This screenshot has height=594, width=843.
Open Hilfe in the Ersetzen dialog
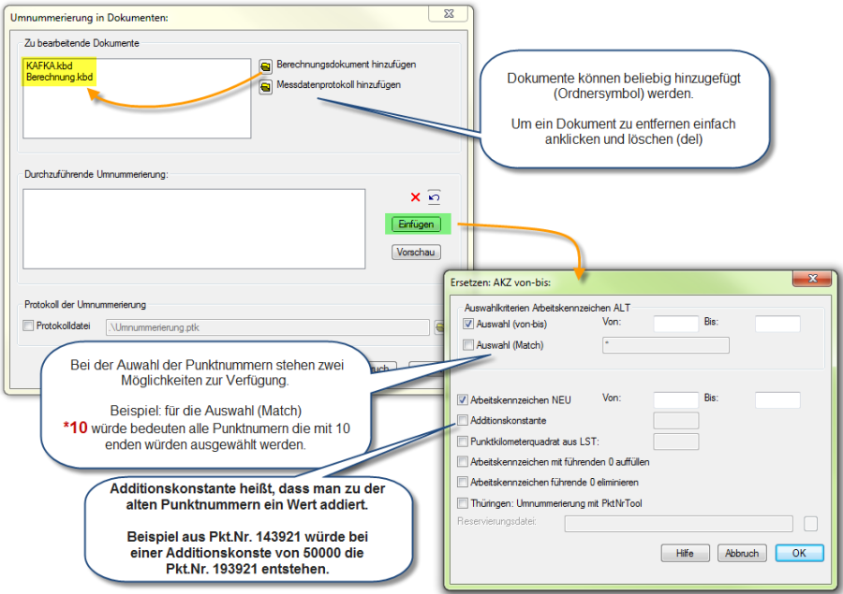(x=685, y=553)
